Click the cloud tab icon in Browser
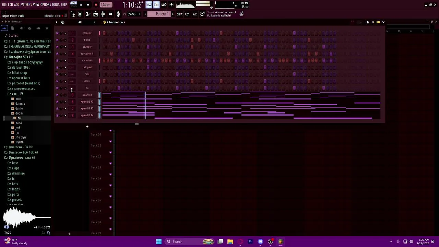439x247 pixels. click(38, 28)
